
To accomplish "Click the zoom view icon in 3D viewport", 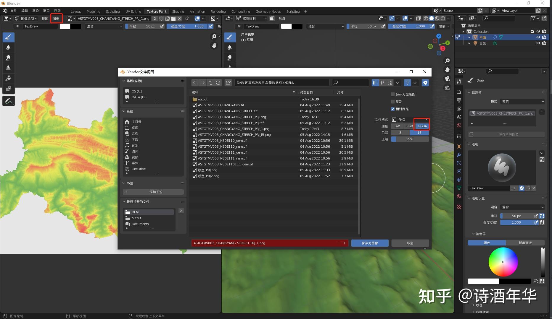I will click(x=447, y=61).
